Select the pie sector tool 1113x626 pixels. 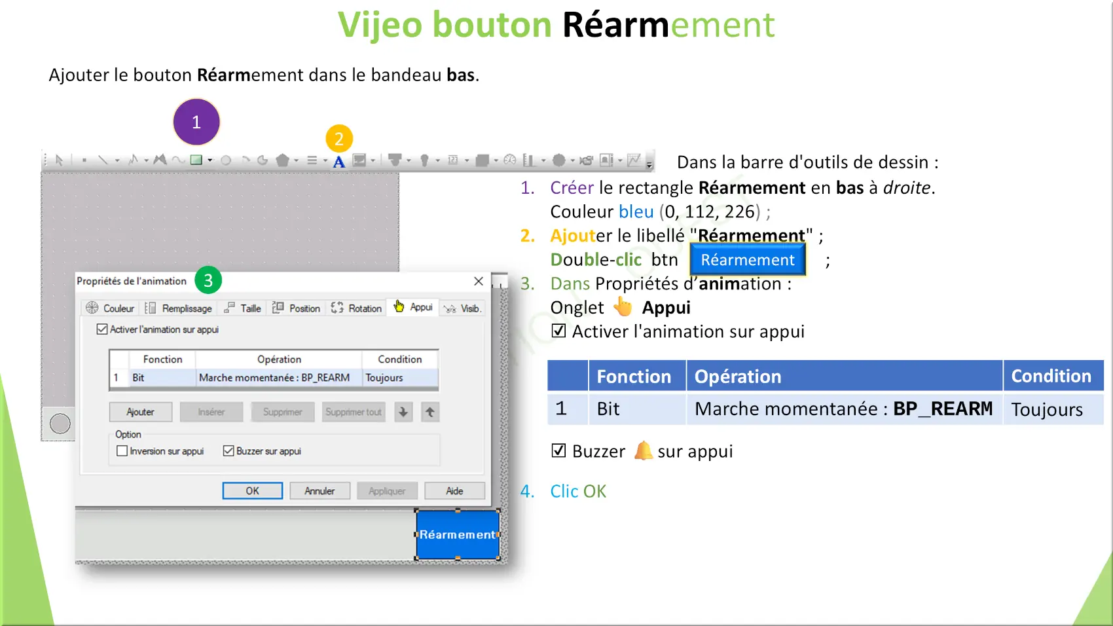coord(263,160)
